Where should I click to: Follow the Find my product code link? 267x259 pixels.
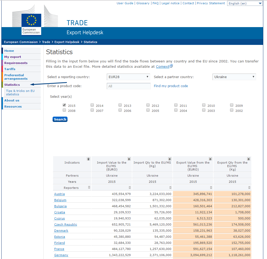point(171,86)
